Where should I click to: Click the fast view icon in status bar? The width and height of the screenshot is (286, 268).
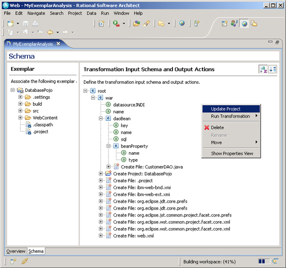tap(13, 262)
